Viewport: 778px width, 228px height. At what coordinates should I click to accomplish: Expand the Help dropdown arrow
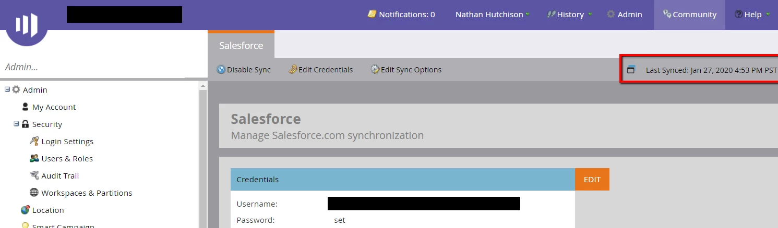(768, 14)
